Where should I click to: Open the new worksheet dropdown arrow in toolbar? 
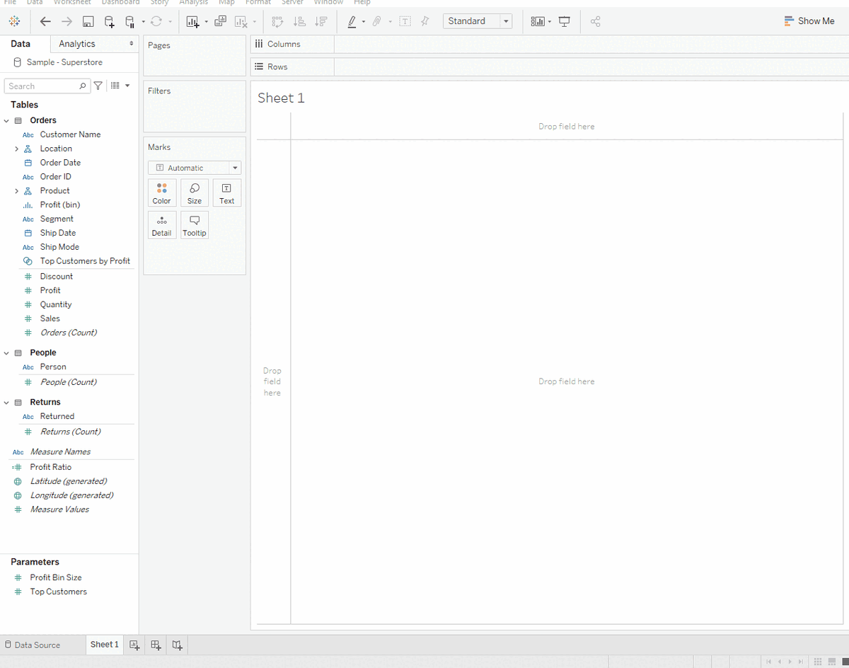(206, 22)
